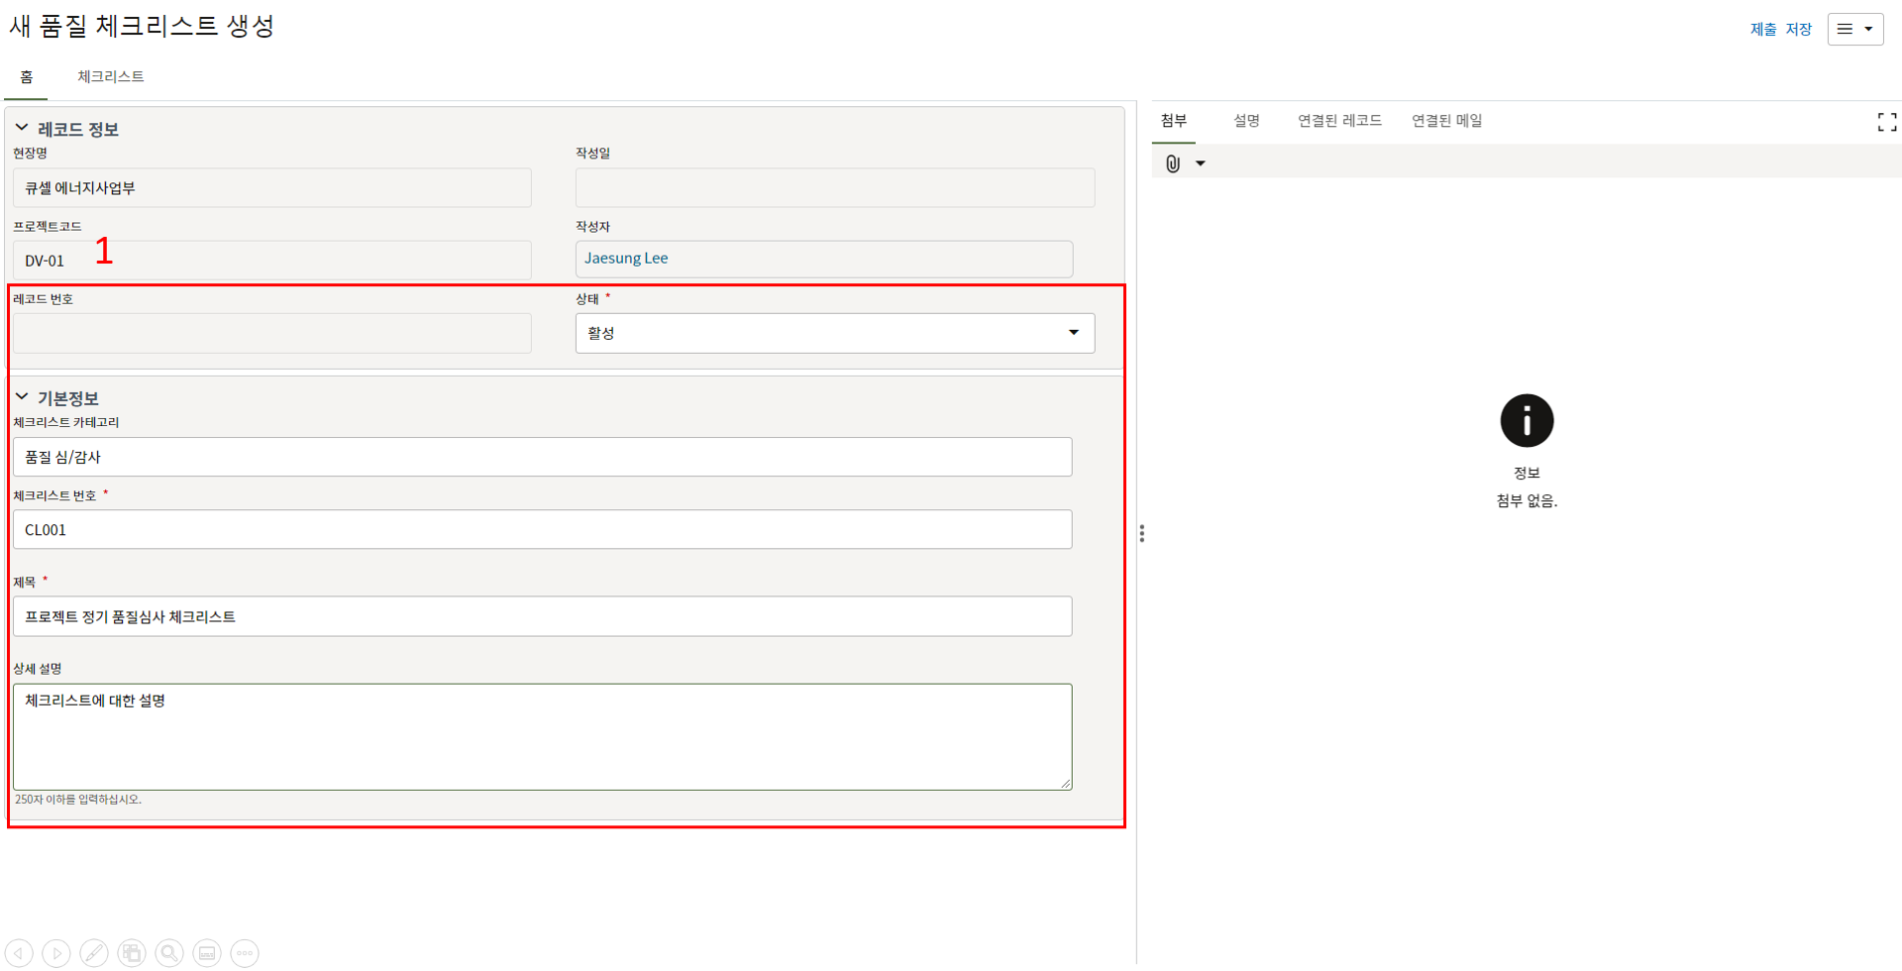The width and height of the screenshot is (1902, 971).
Task: Open the three-dots more options icon
Action: click(245, 953)
